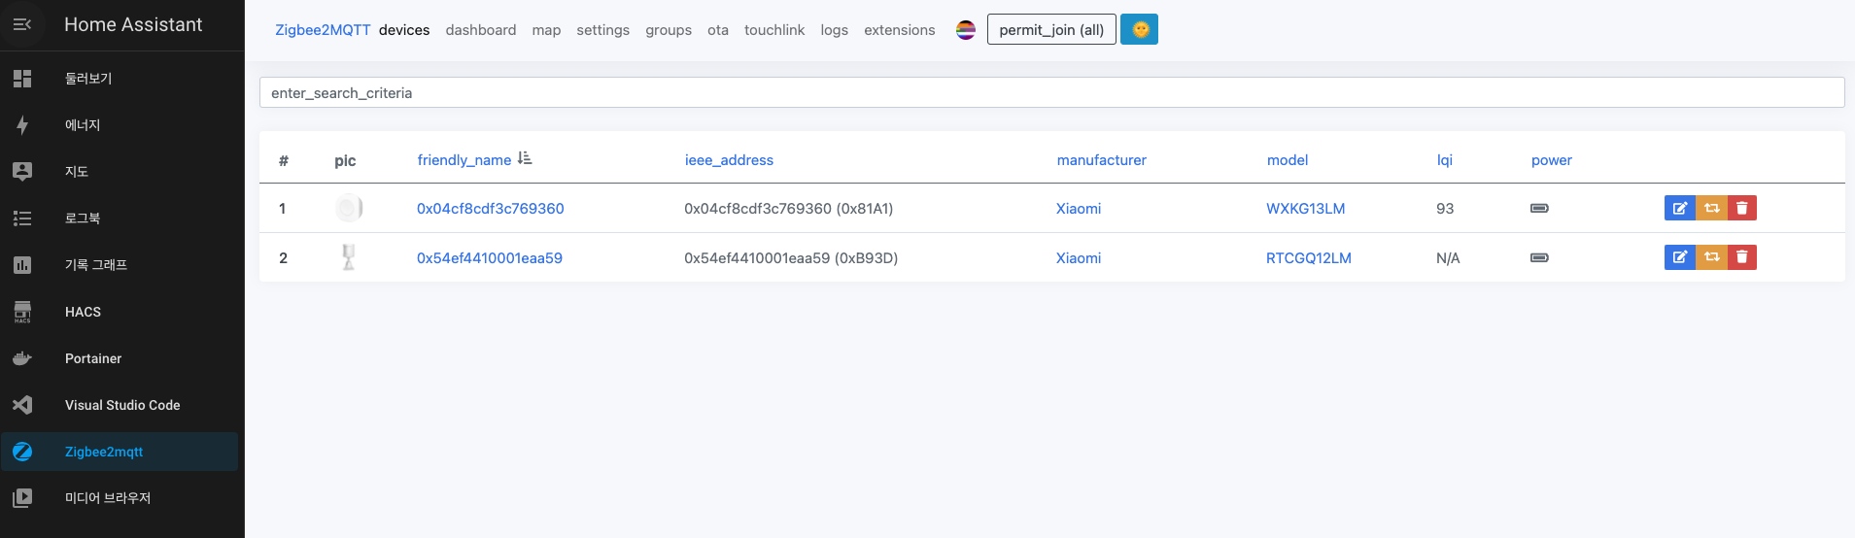Sort table by friendly_name column
The width and height of the screenshot is (1855, 538).
click(x=464, y=160)
